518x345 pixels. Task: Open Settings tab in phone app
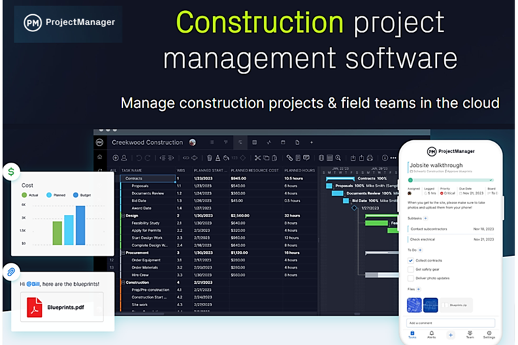tap(489, 335)
